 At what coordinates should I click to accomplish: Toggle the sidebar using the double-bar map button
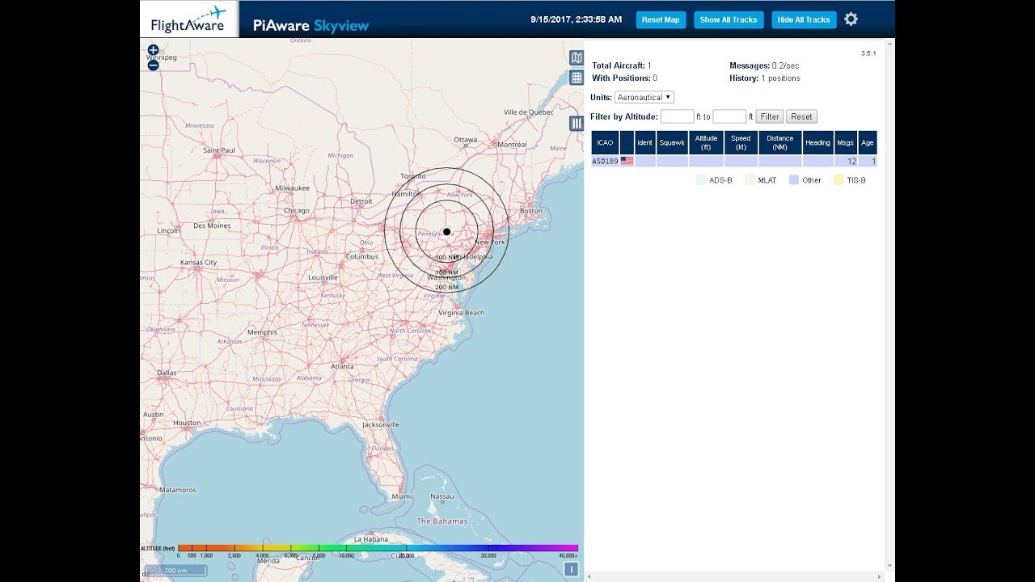coord(577,123)
